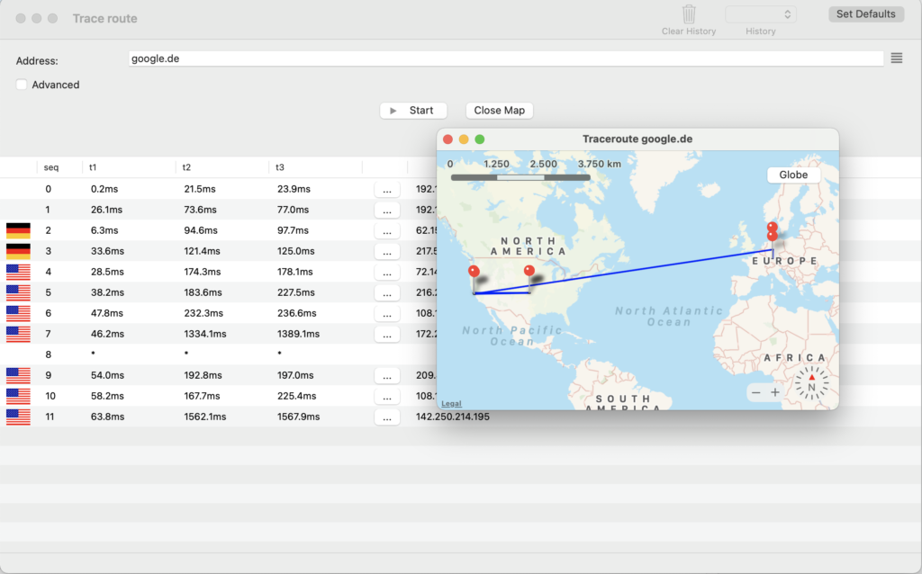Switch map to Globe view

793,175
